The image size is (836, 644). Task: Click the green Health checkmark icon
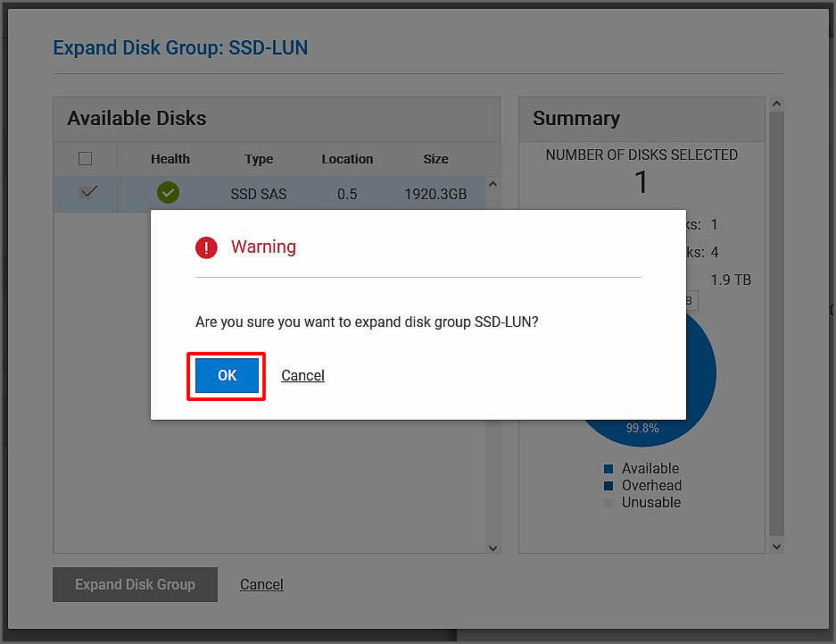pos(168,193)
